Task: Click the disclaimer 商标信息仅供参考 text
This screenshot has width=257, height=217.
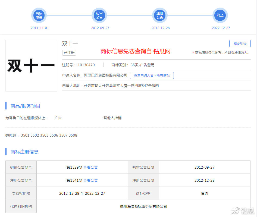Action: [221, 53]
